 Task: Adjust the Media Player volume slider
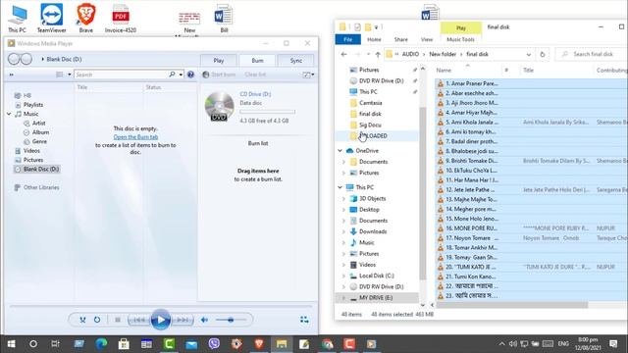pos(231,320)
